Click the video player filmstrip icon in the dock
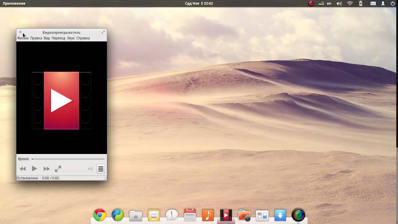 [x=226, y=215]
